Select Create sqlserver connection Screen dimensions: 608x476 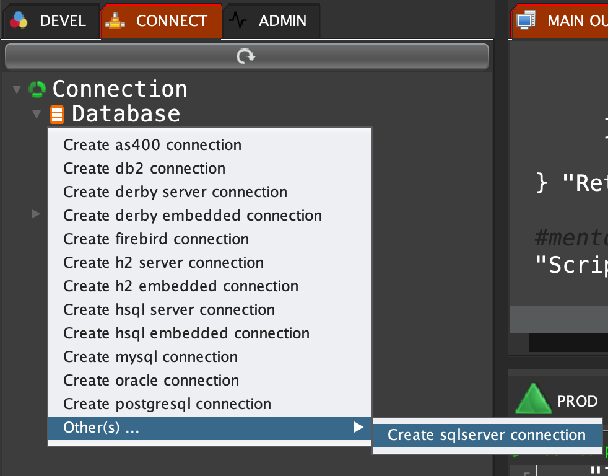point(486,435)
